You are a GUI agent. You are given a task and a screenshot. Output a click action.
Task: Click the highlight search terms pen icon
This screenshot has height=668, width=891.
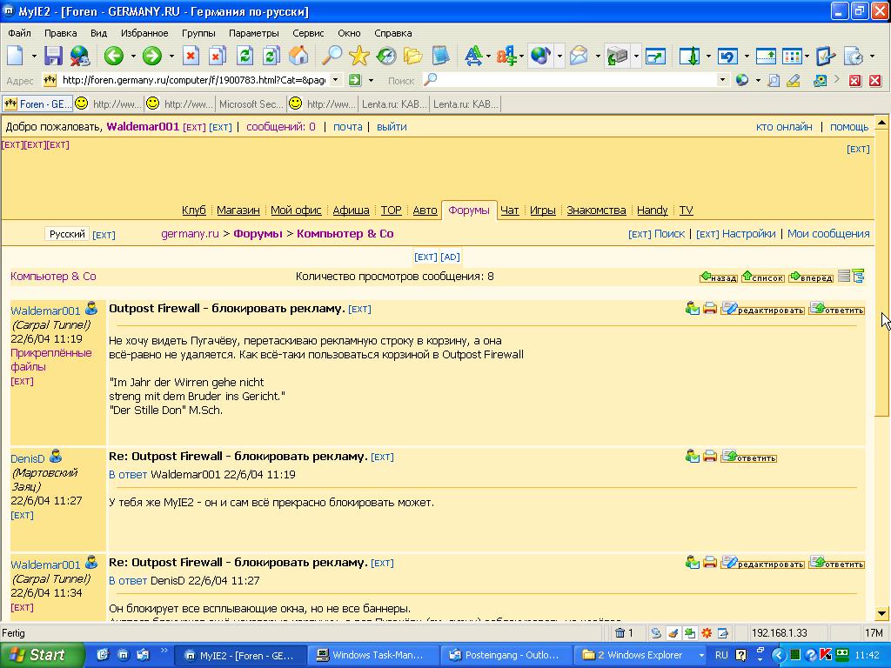click(x=794, y=81)
